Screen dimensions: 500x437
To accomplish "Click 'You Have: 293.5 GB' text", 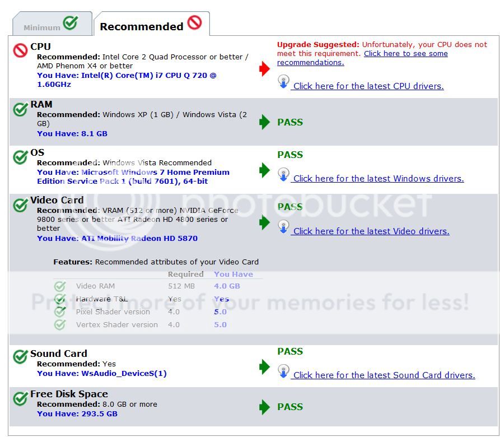I will 77,413.
